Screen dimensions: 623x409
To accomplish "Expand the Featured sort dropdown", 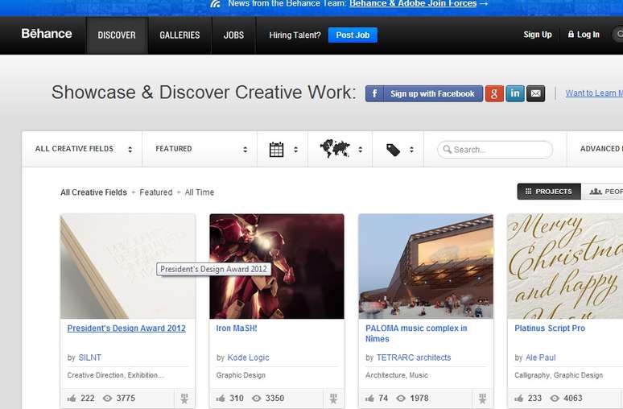I will click(201, 149).
